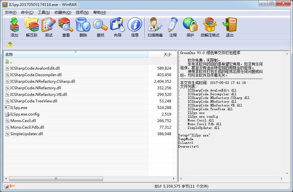Screen dimensions: 293x192
Task: Open the 选项(N) menu
Action: pyautogui.click(x=82, y=12)
